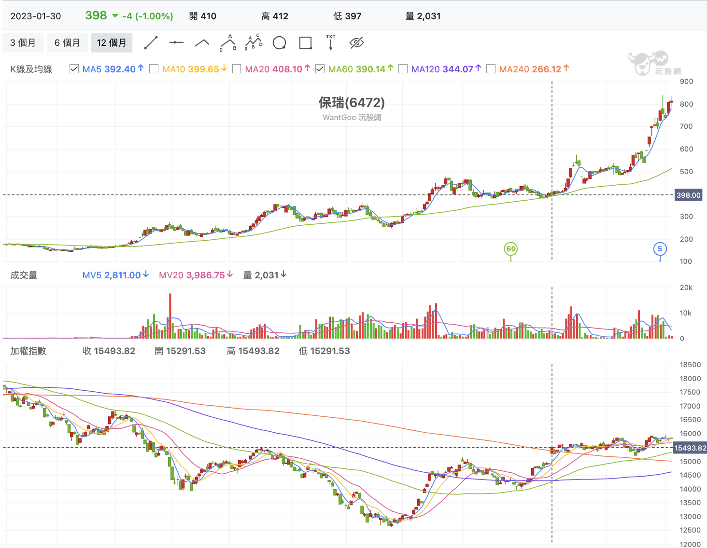Select the trend line drawing tool
Screen dimensions: 707x548
[151, 43]
